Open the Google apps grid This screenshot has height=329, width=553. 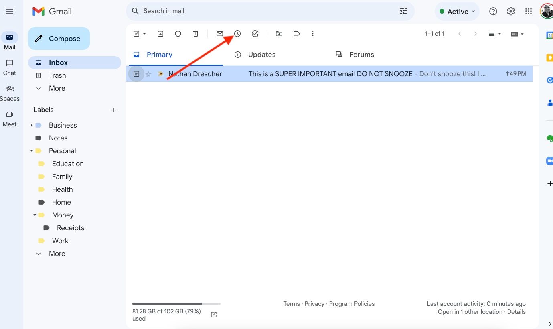pos(529,11)
